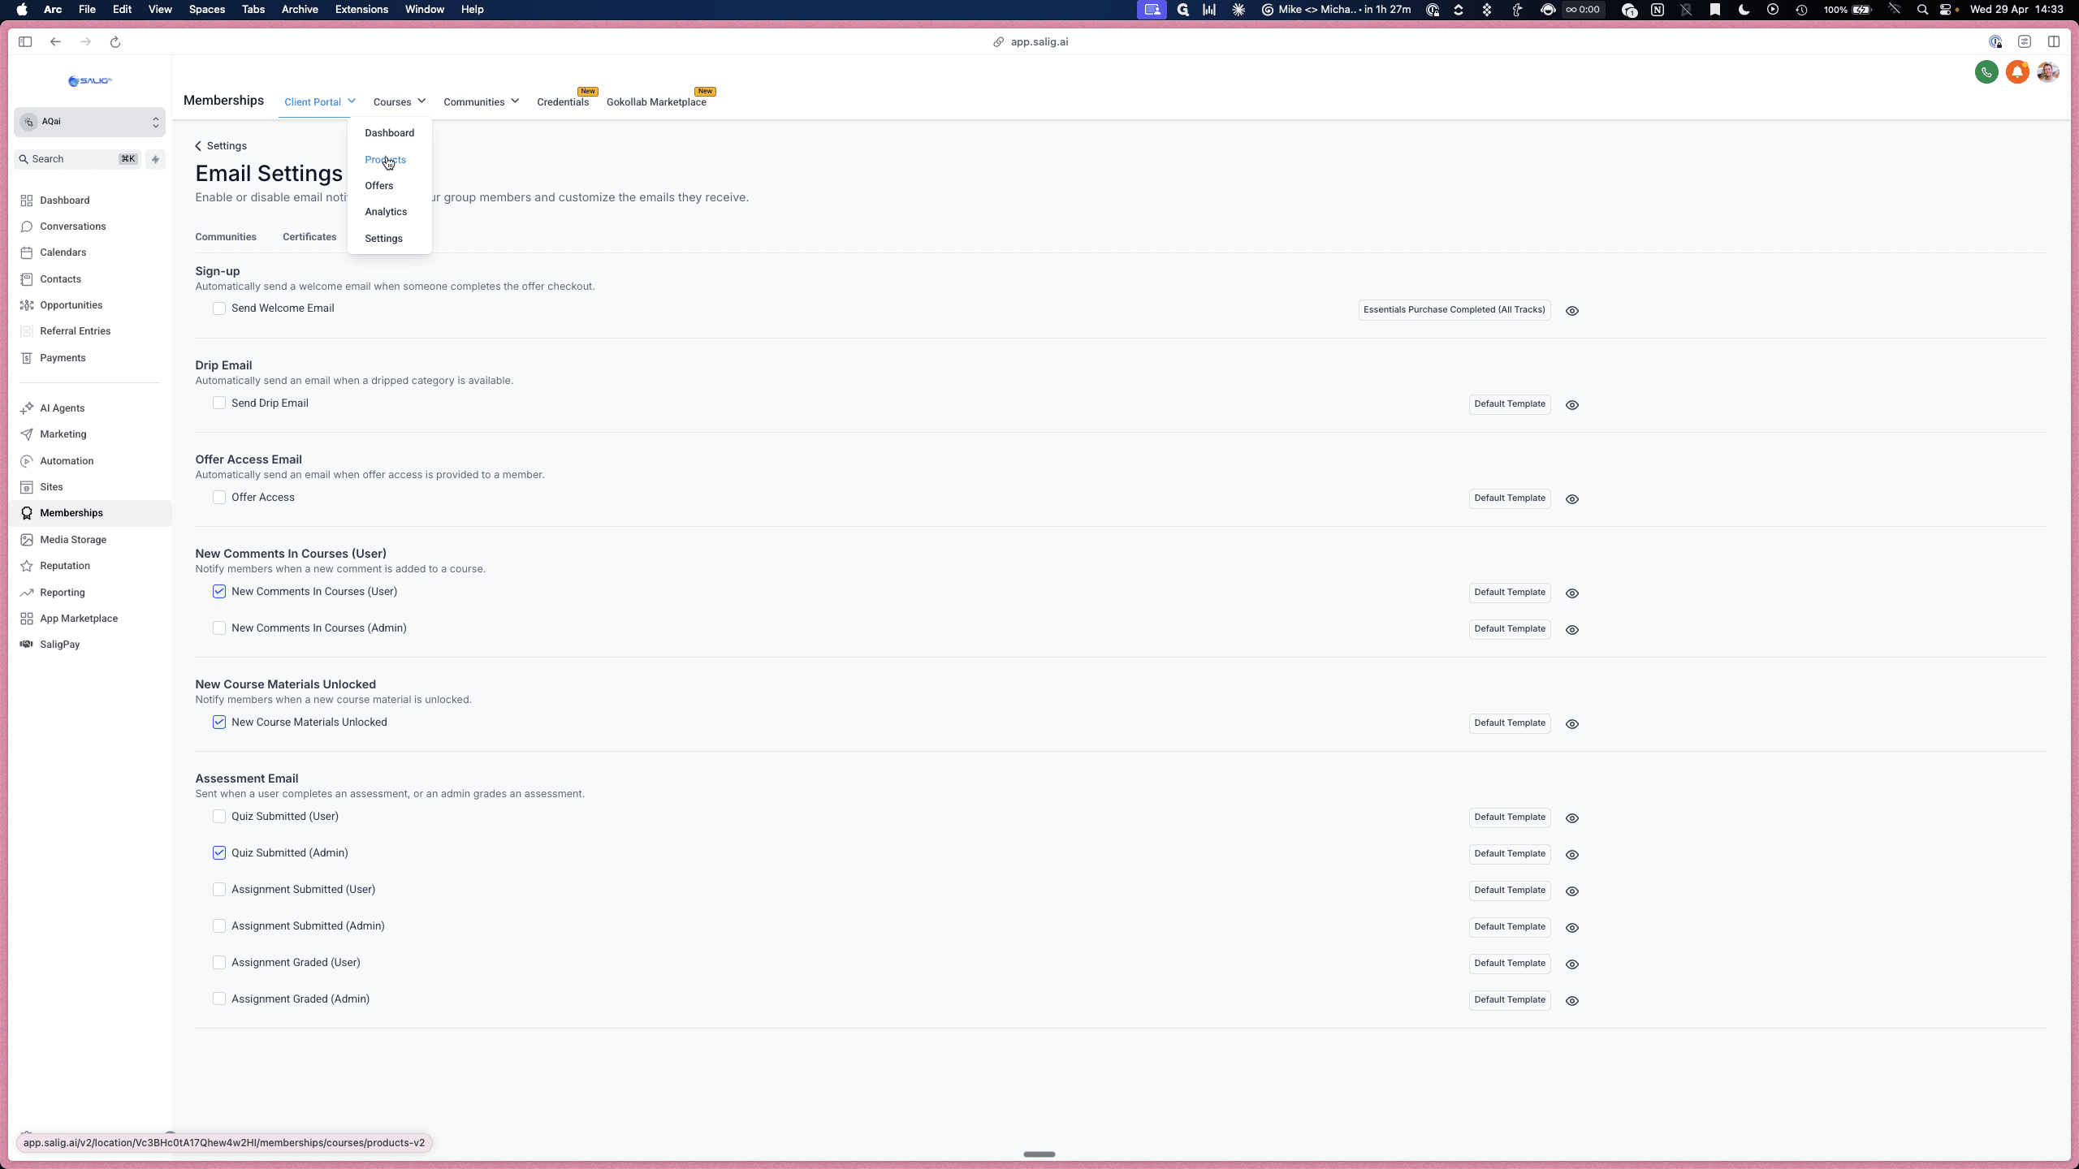Open Media Storage sidebar item
This screenshot has height=1169, width=2079.
[73, 540]
